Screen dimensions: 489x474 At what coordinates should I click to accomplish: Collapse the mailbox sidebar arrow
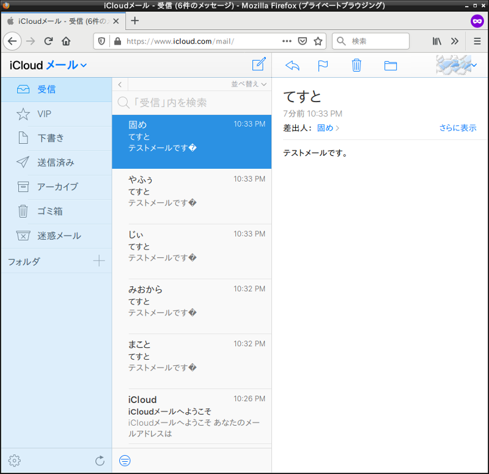(120, 84)
